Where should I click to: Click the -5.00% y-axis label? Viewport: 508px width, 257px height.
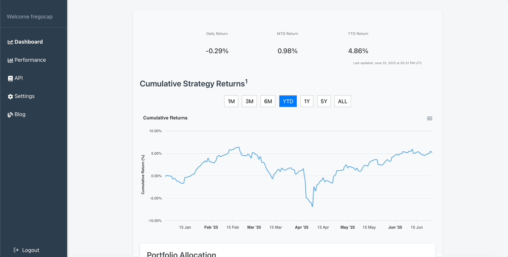click(x=156, y=198)
